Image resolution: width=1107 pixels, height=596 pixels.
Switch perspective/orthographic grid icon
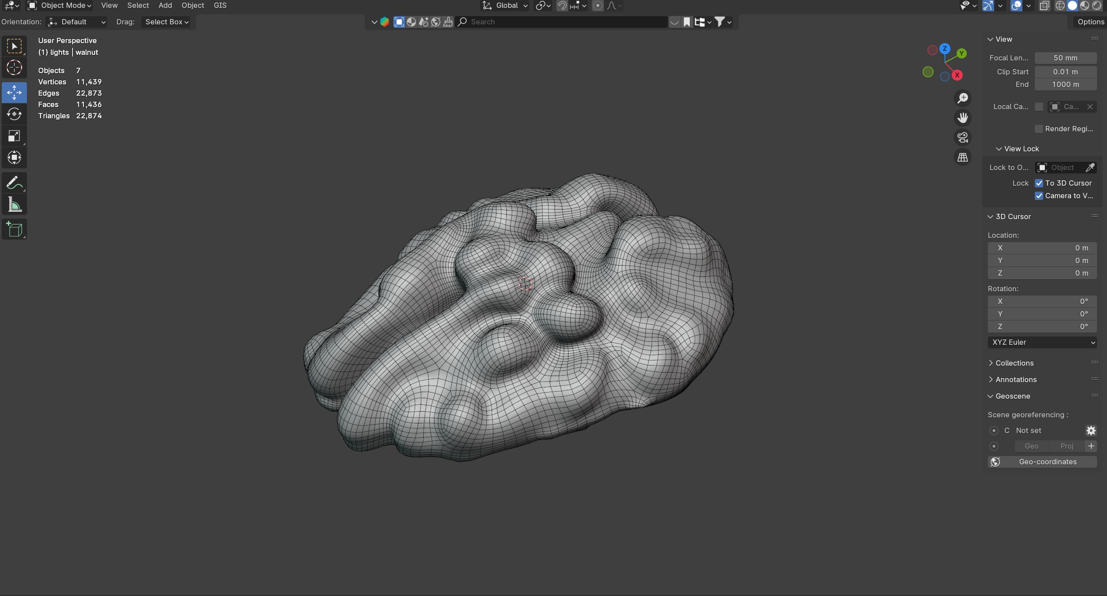pyautogui.click(x=963, y=157)
